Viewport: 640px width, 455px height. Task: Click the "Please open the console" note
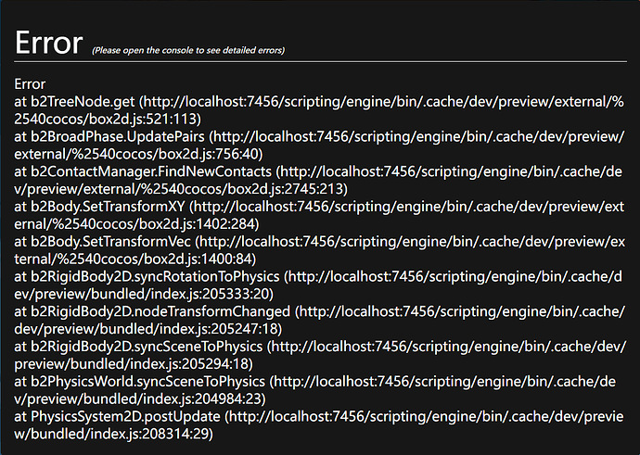coord(188,49)
